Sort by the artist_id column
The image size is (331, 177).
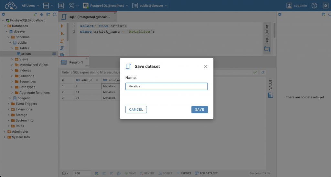click(x=97, y=80)
